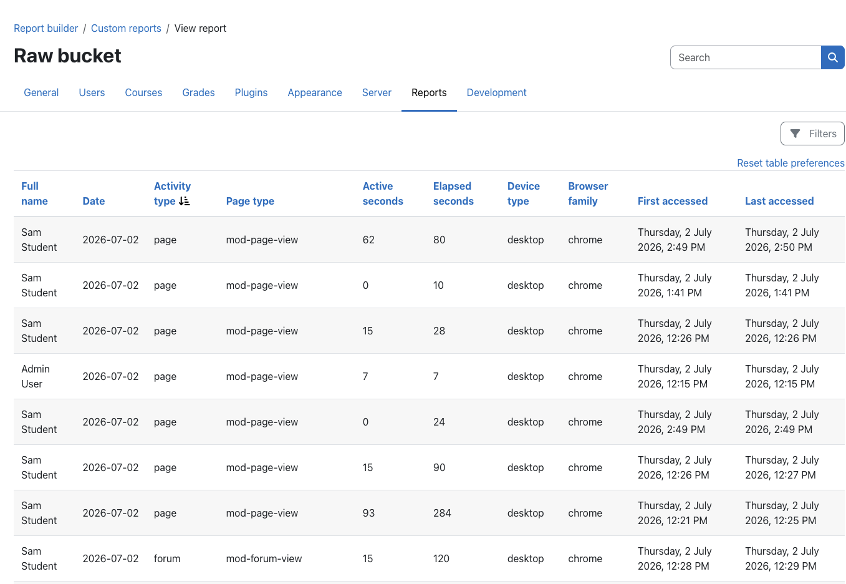This screenshot has height=584, width=846.
Task: Sort the table by Full name column
Action: pos(34,193)
